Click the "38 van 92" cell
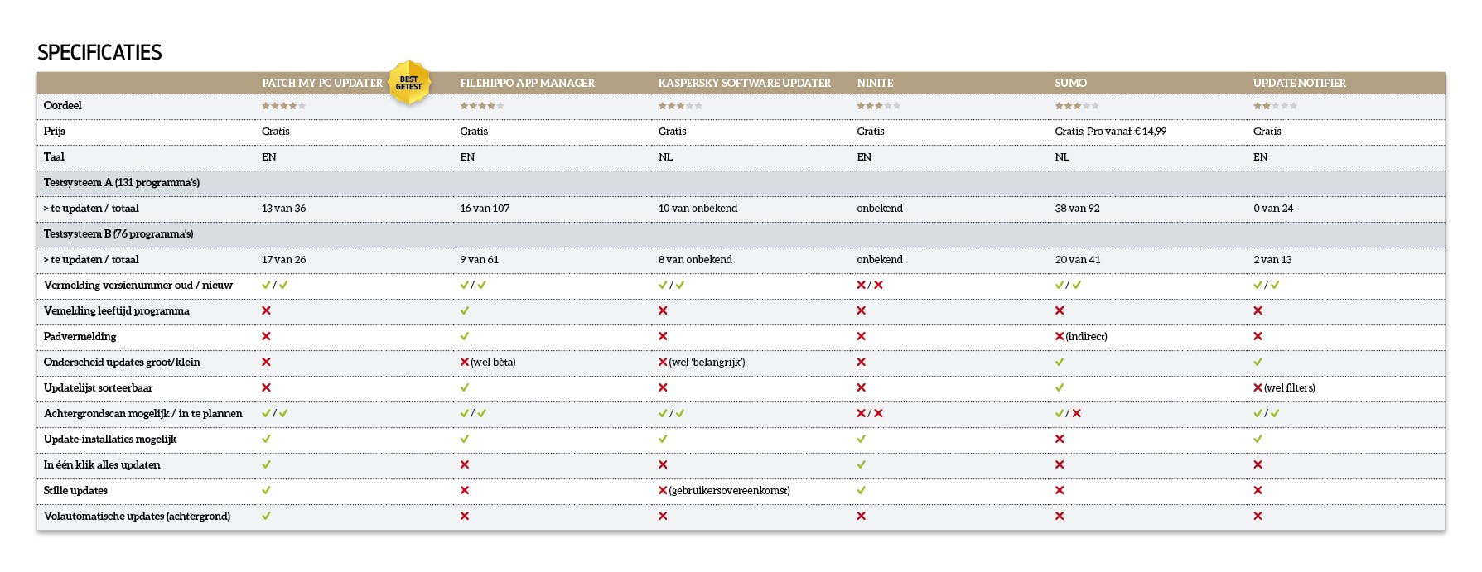 (x=1077, y=208)
